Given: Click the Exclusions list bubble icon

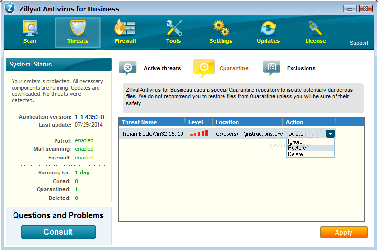Looking at the screenshot, I should (x=272, y=68).
